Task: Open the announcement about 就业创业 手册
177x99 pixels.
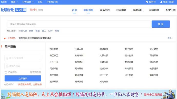Action: click(x=35, y=38)
